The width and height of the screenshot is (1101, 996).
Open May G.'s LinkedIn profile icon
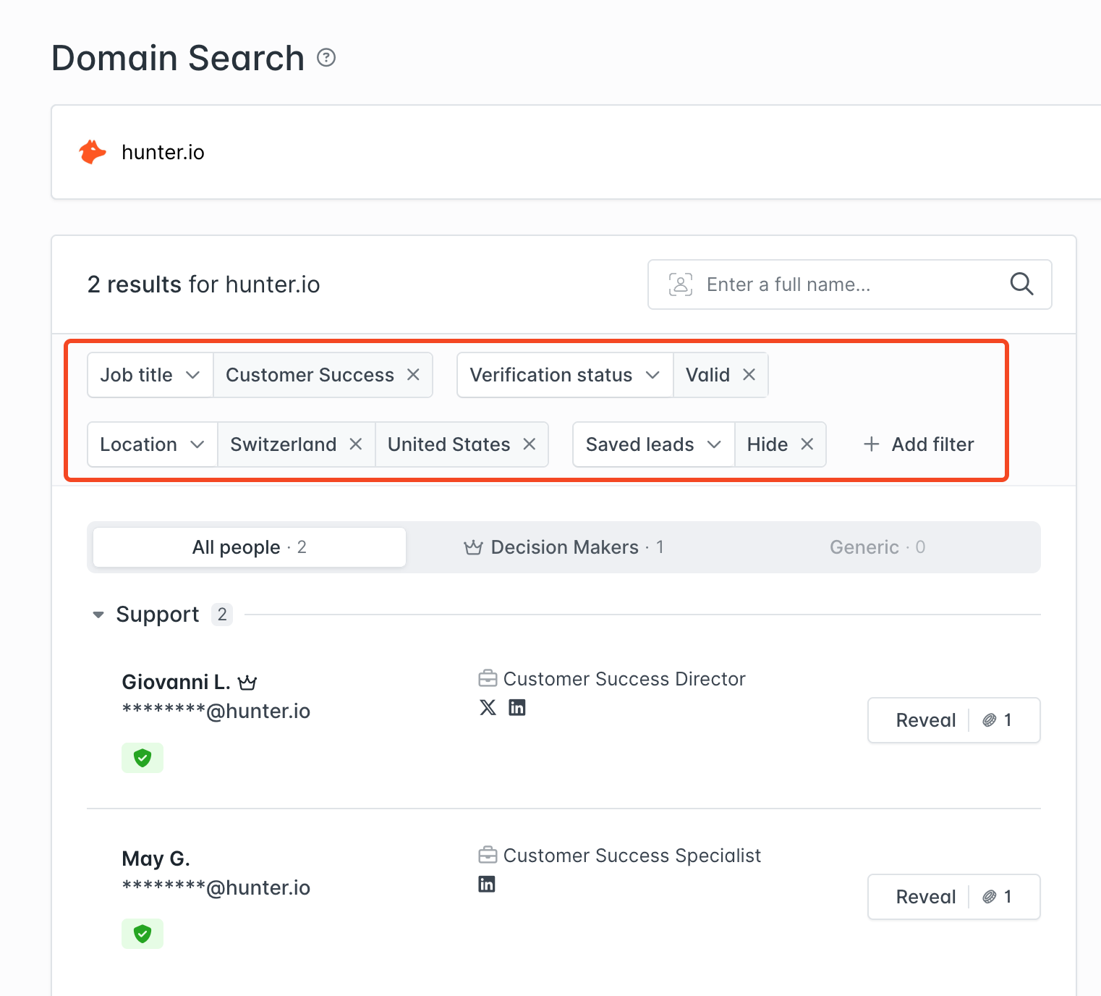coord(487,884)
